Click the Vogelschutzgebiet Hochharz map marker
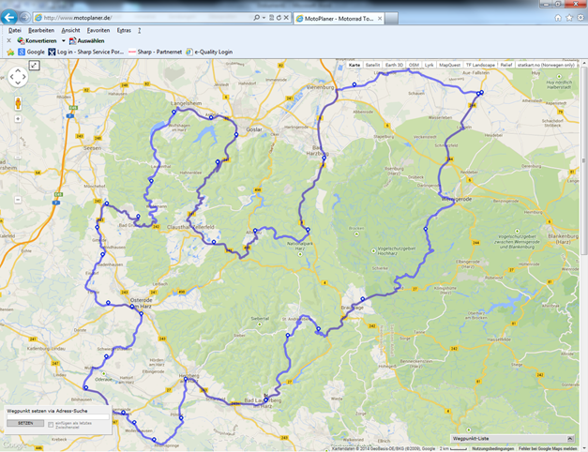This screenshot has width=588, height=452. (373, 251)
